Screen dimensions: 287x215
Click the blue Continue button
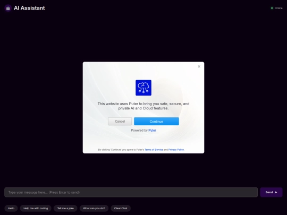coord(156,122)
